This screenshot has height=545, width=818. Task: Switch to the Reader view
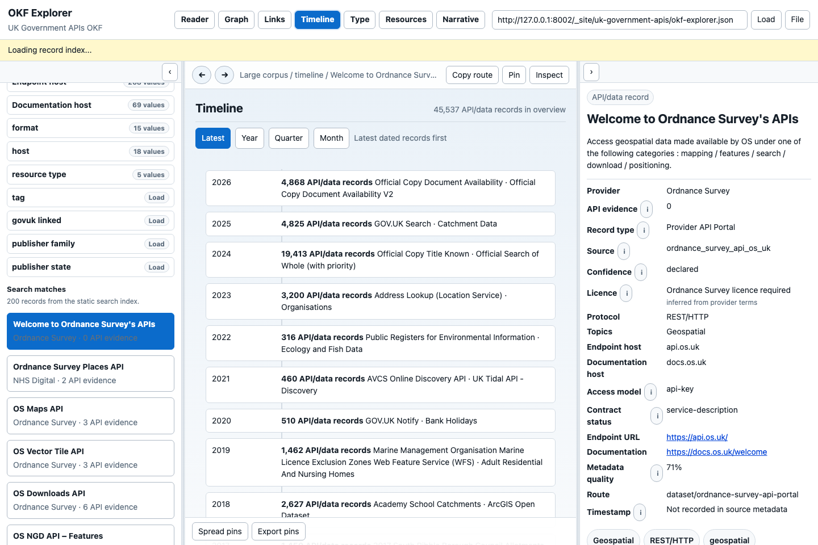pos(194,19)
